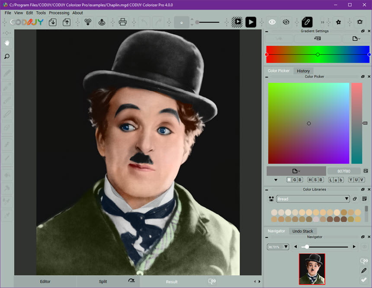372x288 pixels.
Task: Click the pick color from image icon
Action: click(366, 171)
